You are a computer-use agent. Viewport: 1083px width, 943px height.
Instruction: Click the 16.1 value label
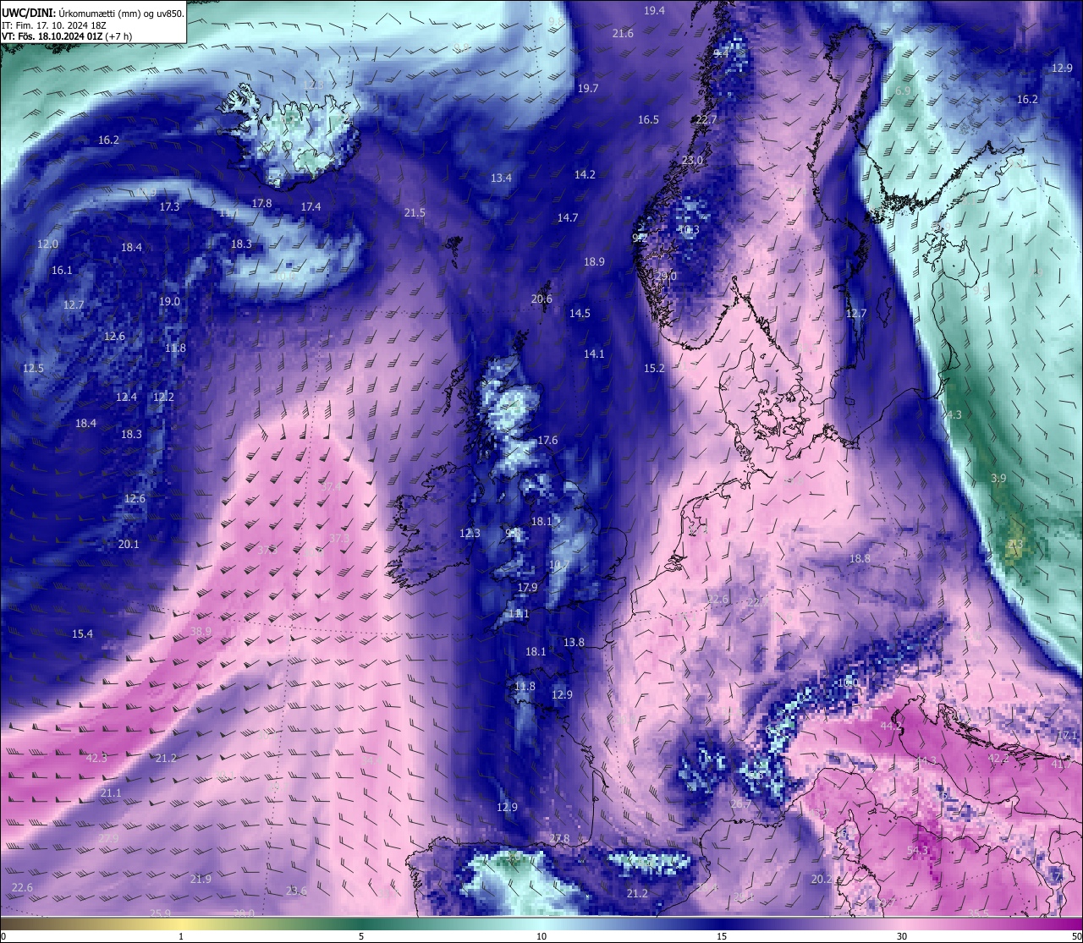(62, 270)
